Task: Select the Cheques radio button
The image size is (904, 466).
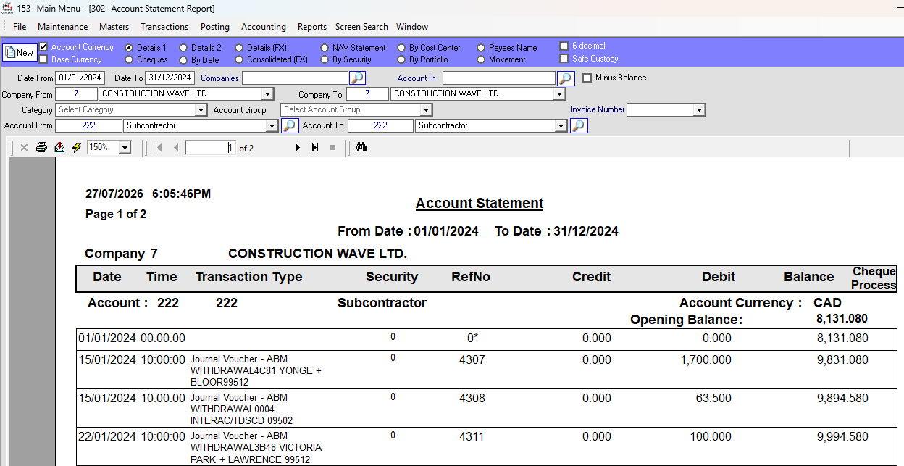Action: point(129,59)
